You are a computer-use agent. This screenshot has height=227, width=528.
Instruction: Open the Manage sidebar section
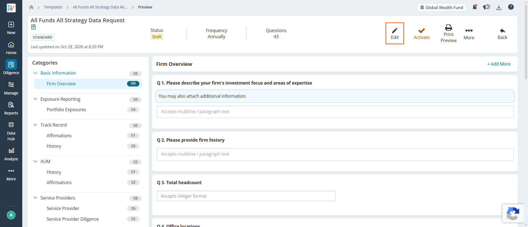(x=11, y=88)
